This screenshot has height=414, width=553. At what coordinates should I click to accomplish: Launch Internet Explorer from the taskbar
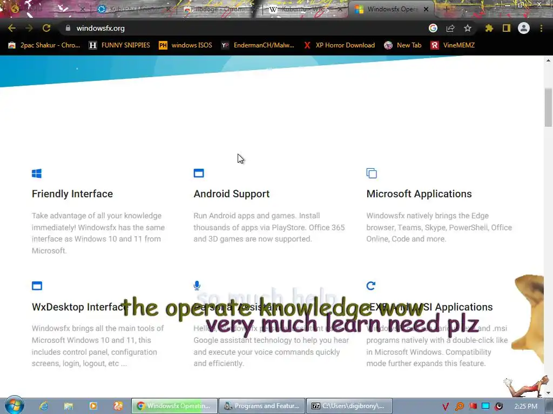point(43,406)
